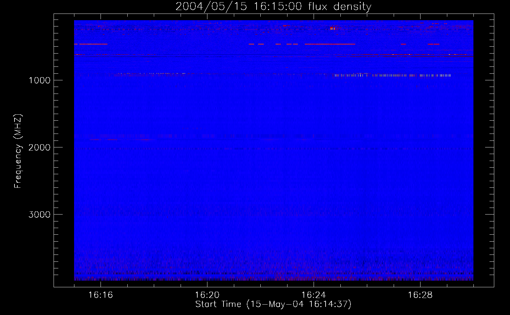Click the 16:24 time tick label
This screenshot has height=315, width=510.
pos(314,295)
